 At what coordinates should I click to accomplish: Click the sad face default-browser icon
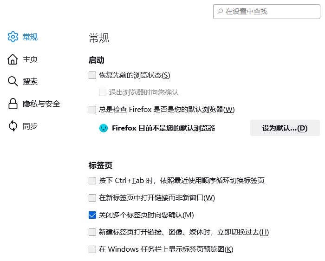tap(104, 128)
